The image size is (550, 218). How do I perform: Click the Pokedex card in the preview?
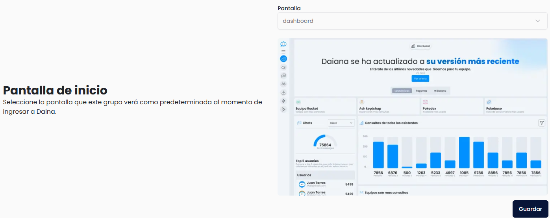coord(452,106)
